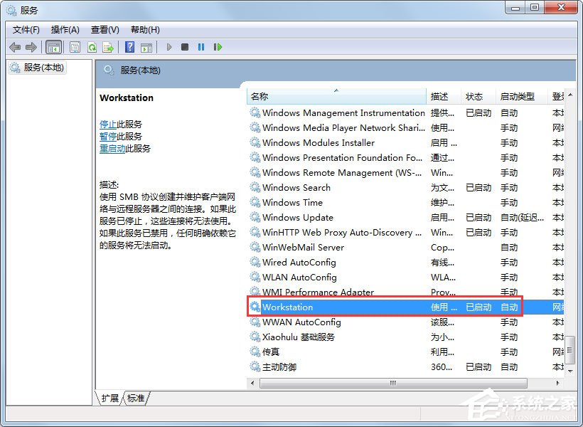Viewport: 583px width, 427px height.
Task: Switch to the 标准 tab
Action: [135, 399]
